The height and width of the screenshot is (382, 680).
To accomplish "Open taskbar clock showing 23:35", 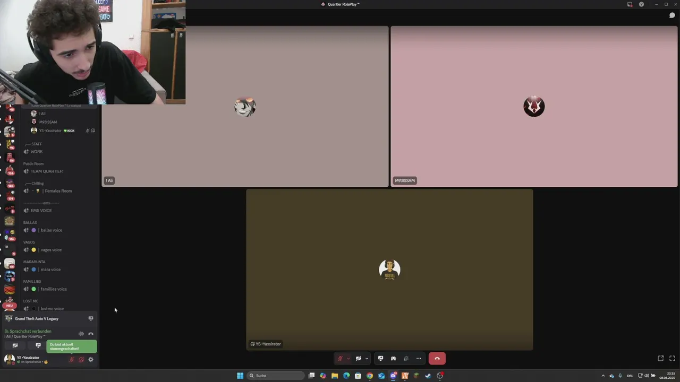I will (667, 376).
